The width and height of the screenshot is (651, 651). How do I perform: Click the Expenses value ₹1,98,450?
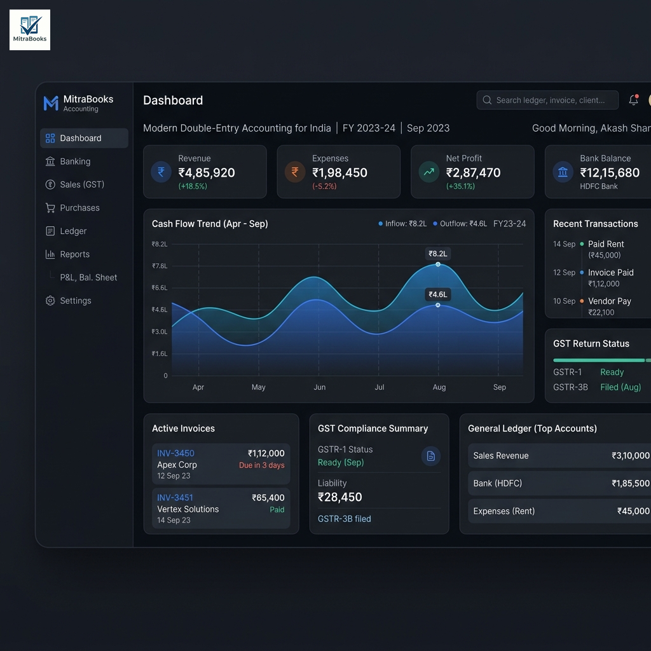[339, 173]
